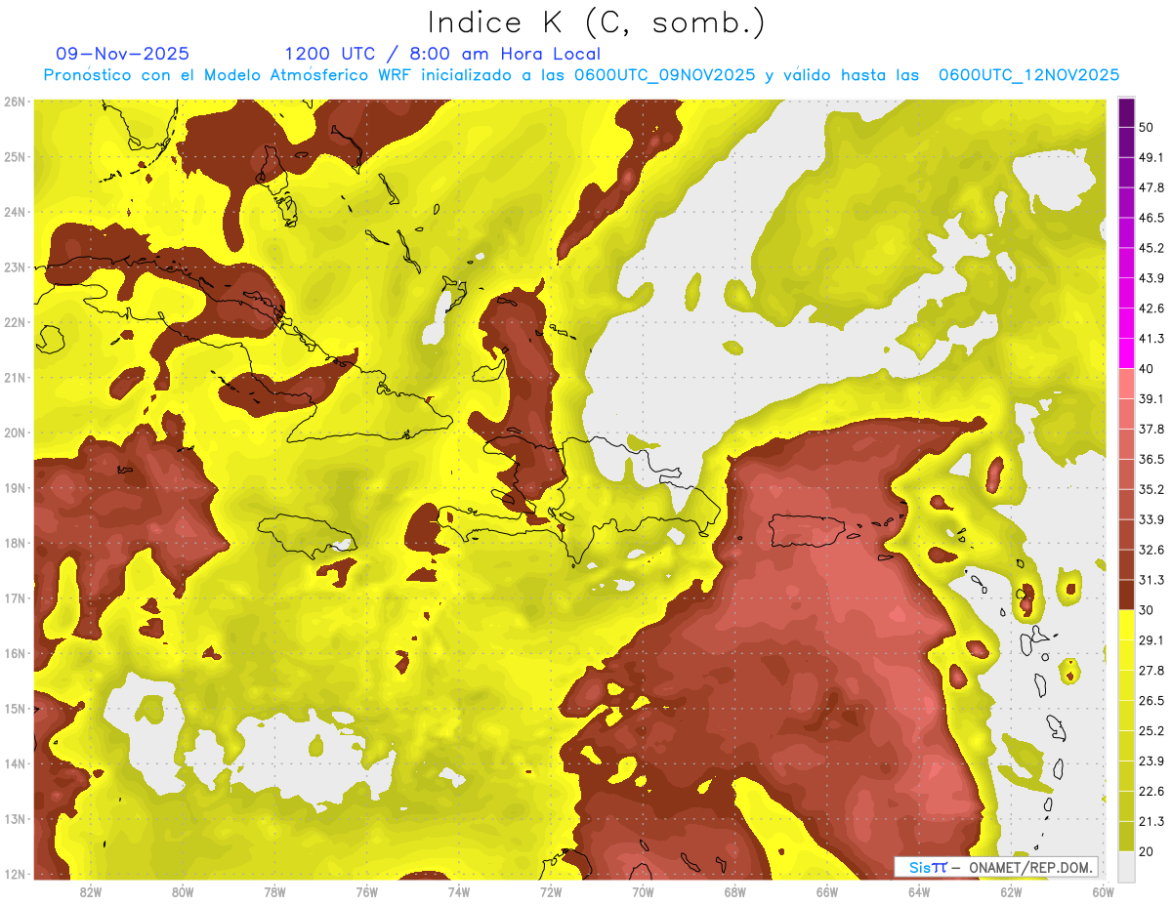This screenshot has width=1172, height=905.
Task: Click the '1200 UTC / 8:00 am Hora Local' text
Action: tap(442, 54)
